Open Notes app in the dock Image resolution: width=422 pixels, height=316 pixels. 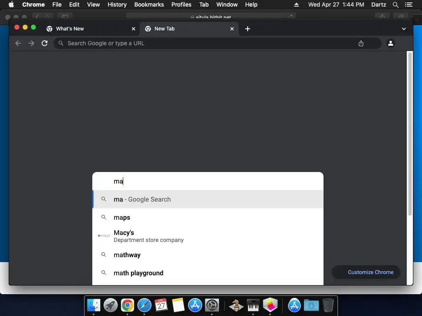click(178, 305)
